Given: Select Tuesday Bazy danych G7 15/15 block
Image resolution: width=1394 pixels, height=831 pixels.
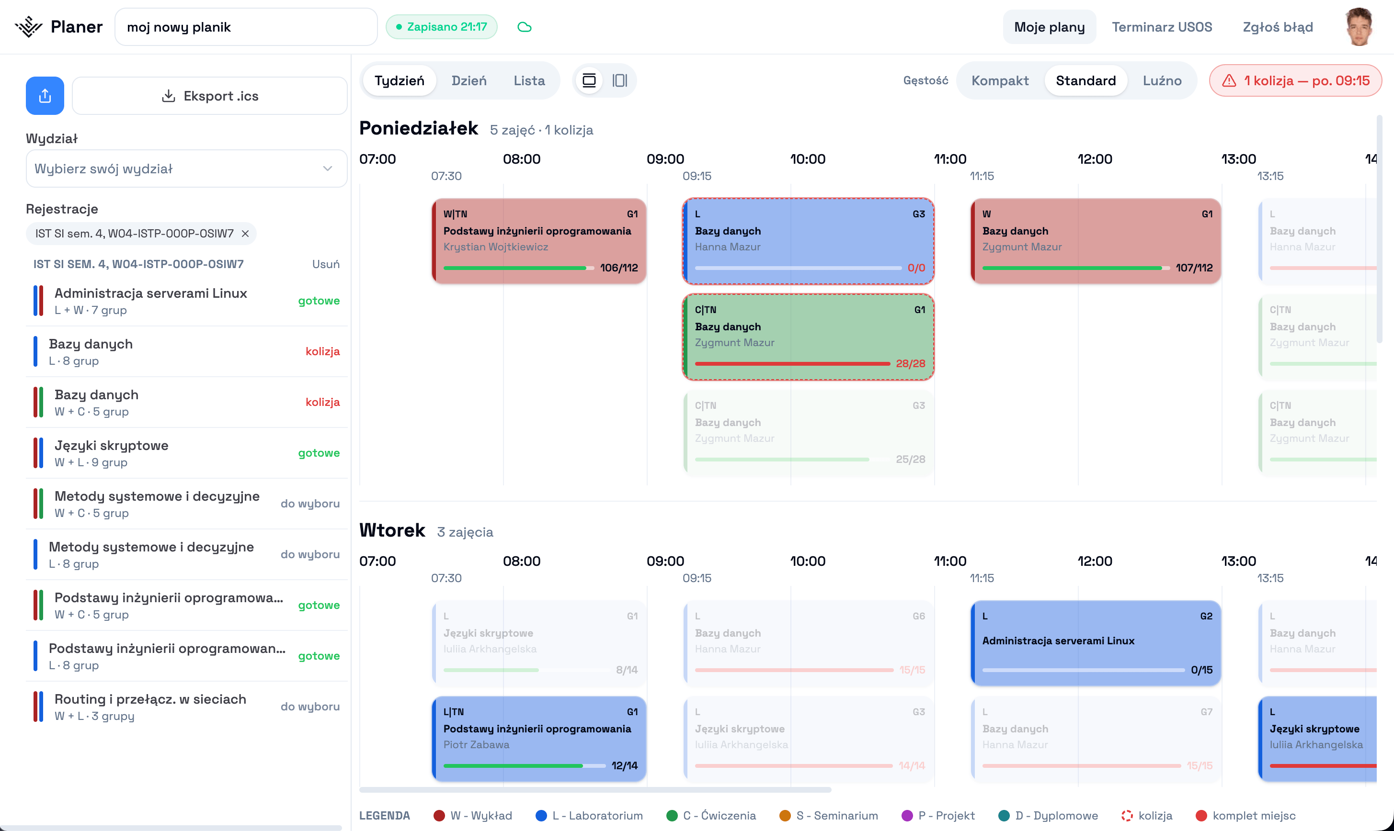Looking at the screenshot, I should [x=1096, y=739].
